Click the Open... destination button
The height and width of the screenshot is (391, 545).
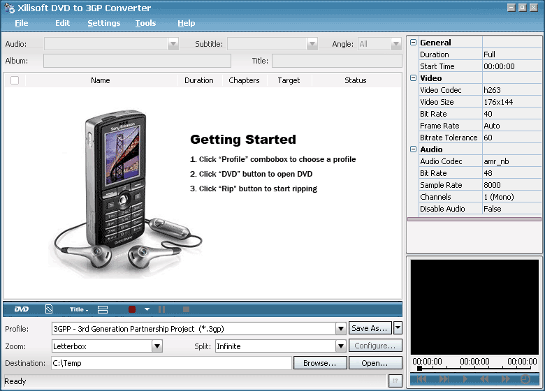point(375,363)
